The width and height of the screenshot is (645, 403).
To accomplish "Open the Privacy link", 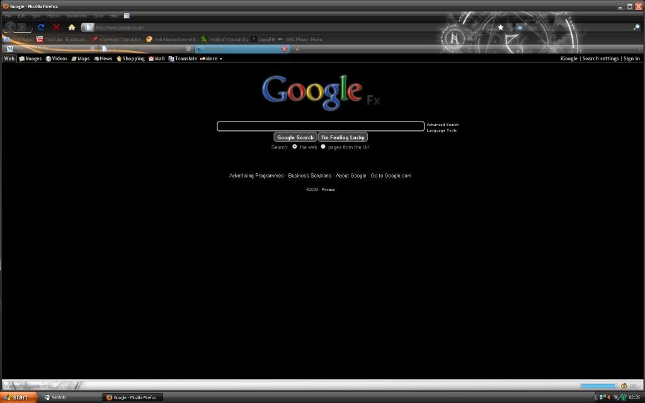I will click(328, 190).
